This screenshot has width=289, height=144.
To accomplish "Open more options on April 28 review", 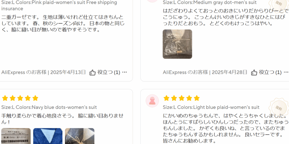I will [x=286, y=72].
